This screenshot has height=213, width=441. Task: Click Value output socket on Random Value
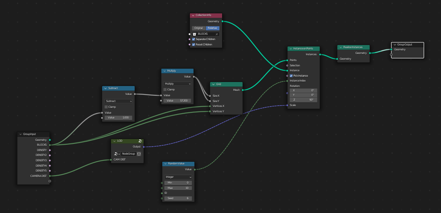tap(194, 169)
